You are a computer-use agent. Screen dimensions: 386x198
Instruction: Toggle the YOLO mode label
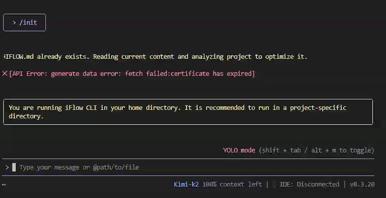point(239,150)
